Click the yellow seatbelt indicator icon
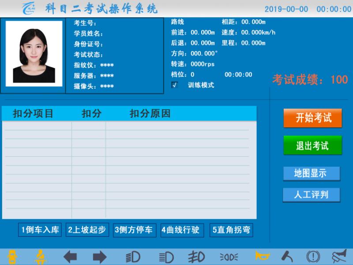This screenshot has height=265, width=353. (x=41, y=257)
